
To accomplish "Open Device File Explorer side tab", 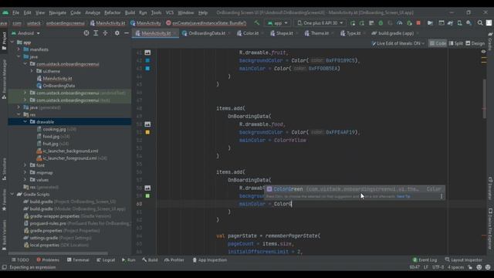I will [x=490, y=229].
